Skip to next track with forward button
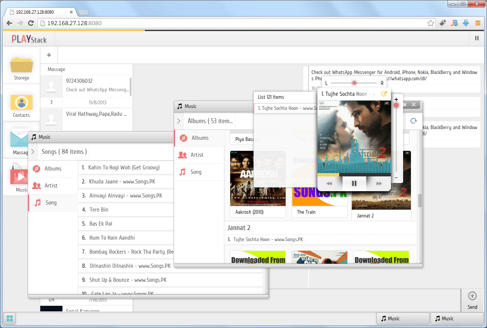 (x=379, y=183)
